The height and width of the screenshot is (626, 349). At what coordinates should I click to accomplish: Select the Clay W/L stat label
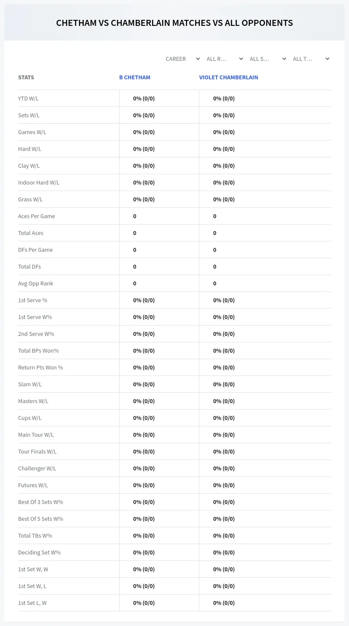29,166
